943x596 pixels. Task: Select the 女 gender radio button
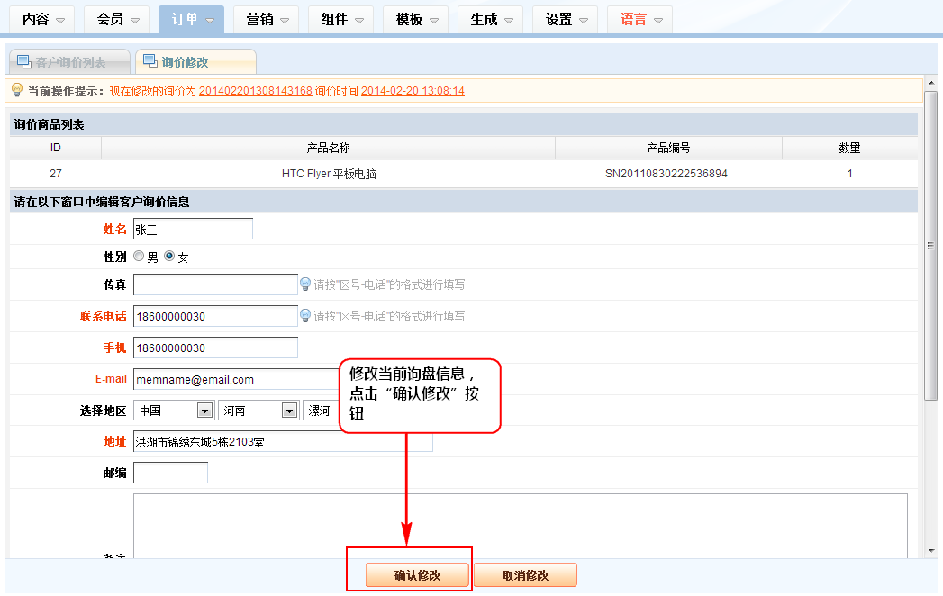tap(169, 257)
